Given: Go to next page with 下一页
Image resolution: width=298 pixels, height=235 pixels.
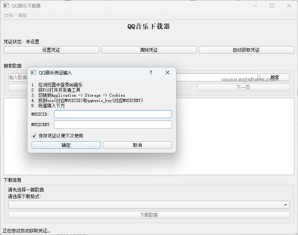Looking at the screenshot, I should pyautogui.click(x=243, y=87).
